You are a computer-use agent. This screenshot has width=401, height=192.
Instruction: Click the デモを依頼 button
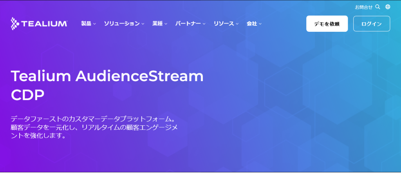327,24
